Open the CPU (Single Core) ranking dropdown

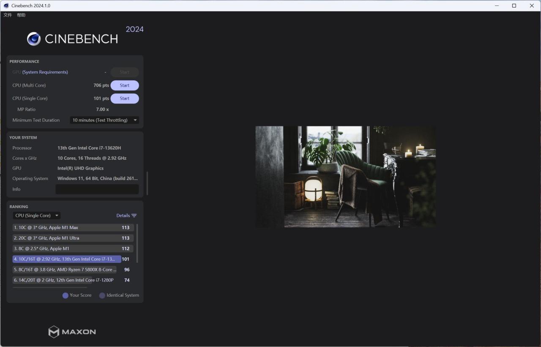pos(36,216)
